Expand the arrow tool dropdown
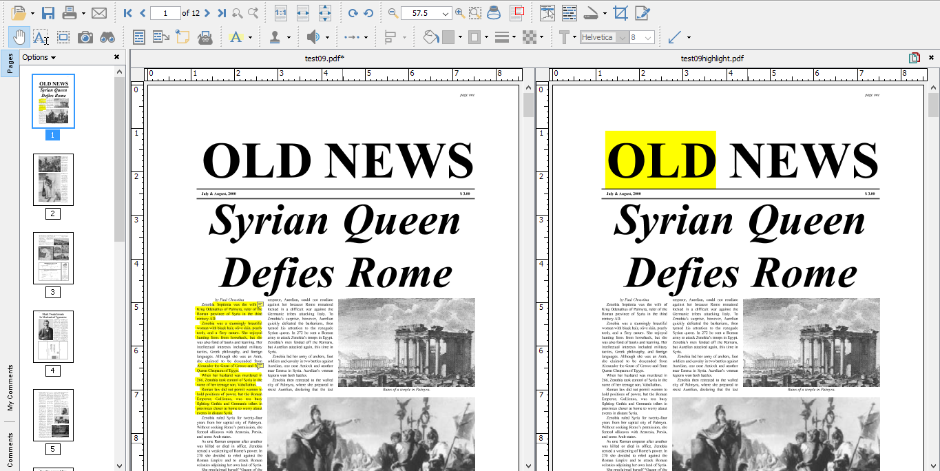 click(689, 36)
